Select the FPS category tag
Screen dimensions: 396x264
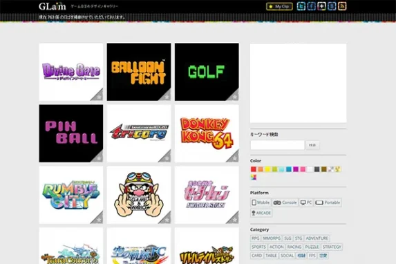(312, 256)
